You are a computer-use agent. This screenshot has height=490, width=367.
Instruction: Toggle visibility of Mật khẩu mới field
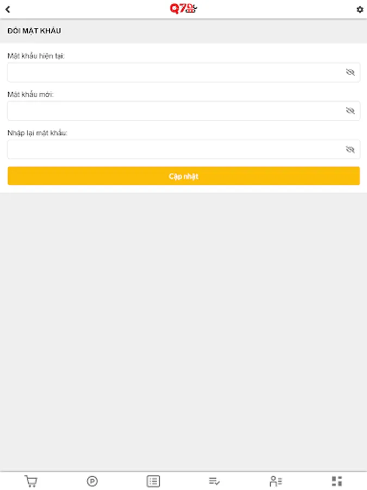click(350, 111)
